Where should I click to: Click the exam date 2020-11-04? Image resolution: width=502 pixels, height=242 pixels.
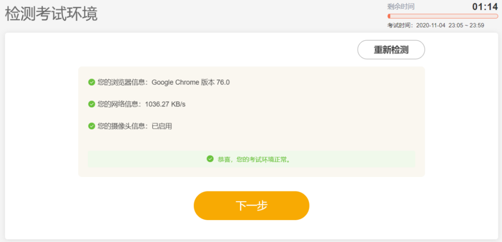point(431,26)
